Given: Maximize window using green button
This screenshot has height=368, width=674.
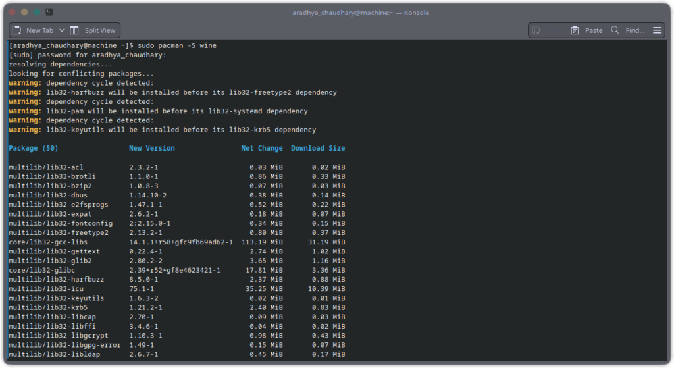Looking at the screenshot, I should tap(37, 12).
